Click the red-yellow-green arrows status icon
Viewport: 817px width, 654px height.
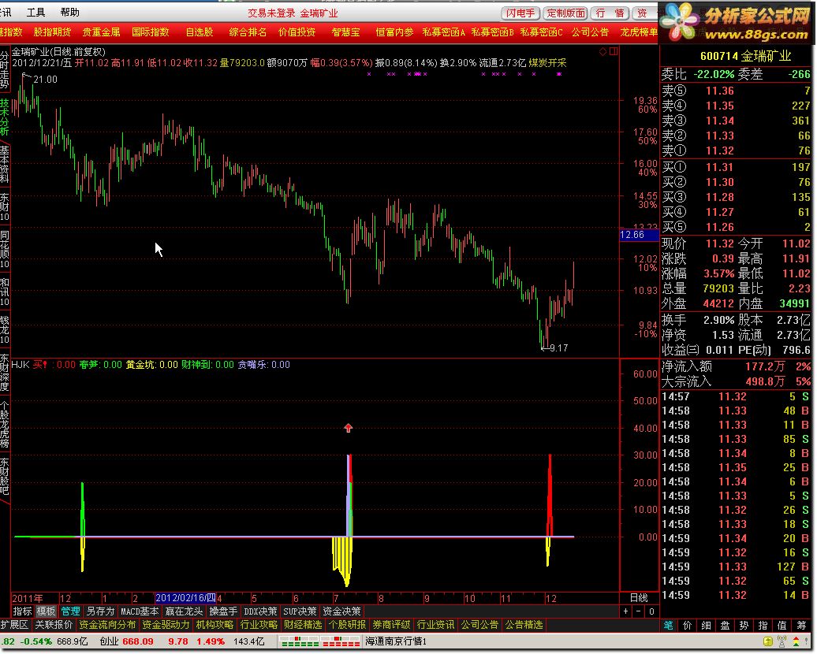pyautogui.click(x=796, y=641)
